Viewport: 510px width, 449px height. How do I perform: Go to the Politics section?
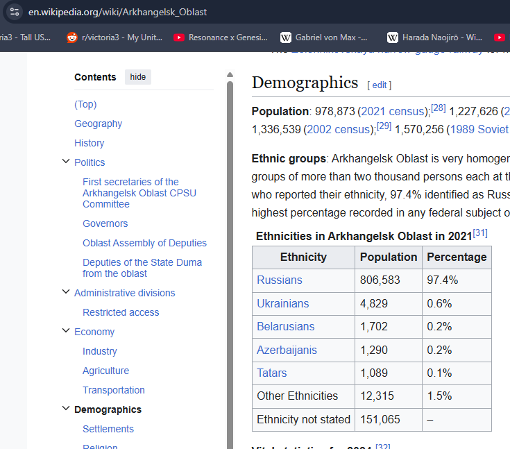click(90, 162)
